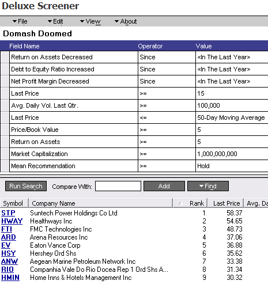
Task: Open the STP stock symbol link
Action: (8, 213)
